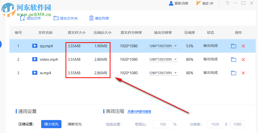This screenshot has height=133, width=258.
Task: Click the 压缩率 column header
Action: pyautogui.click(x=190, y=33)
